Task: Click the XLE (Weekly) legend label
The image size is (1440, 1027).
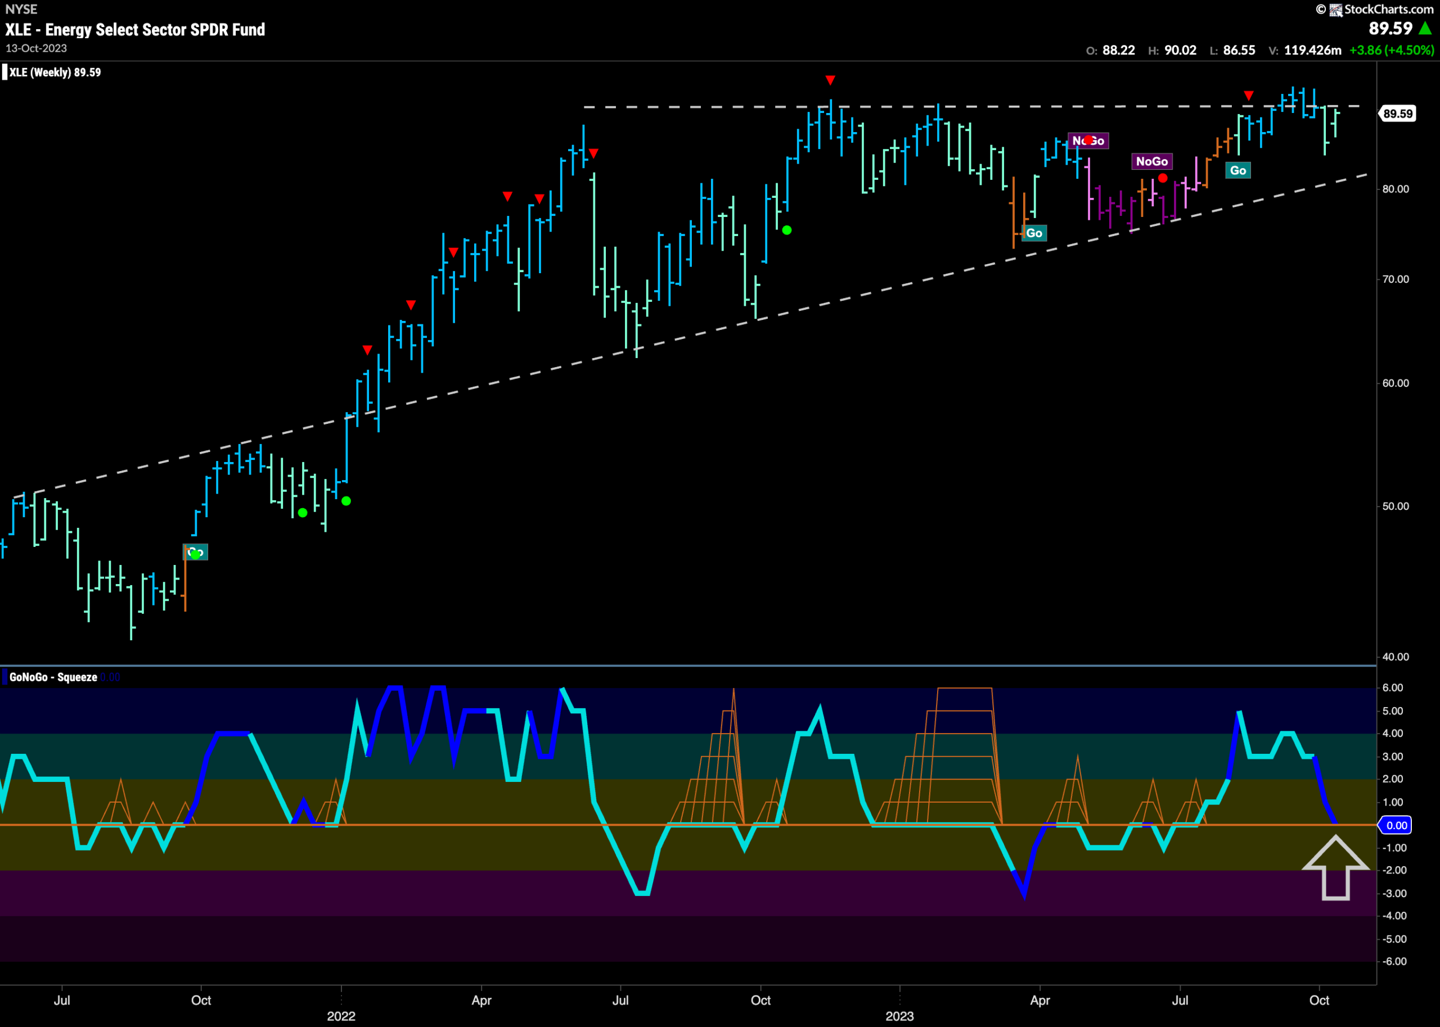Action: [55, 72]
